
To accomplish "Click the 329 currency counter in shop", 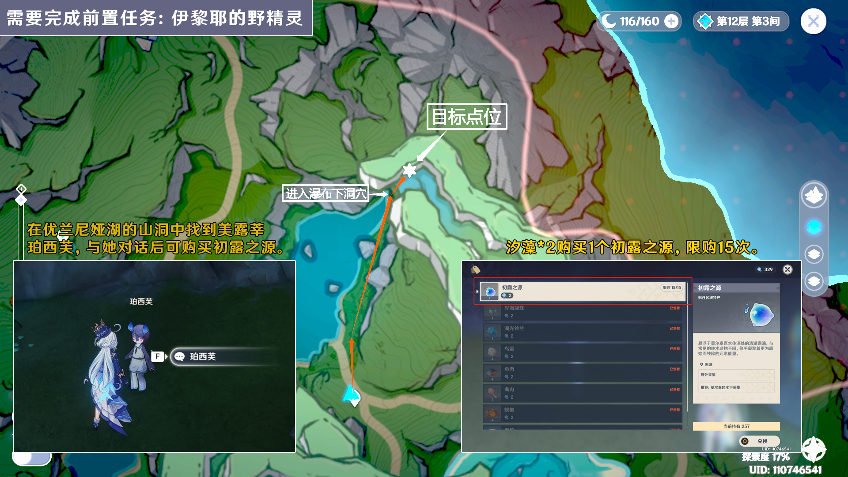I will tap(765, 269).
